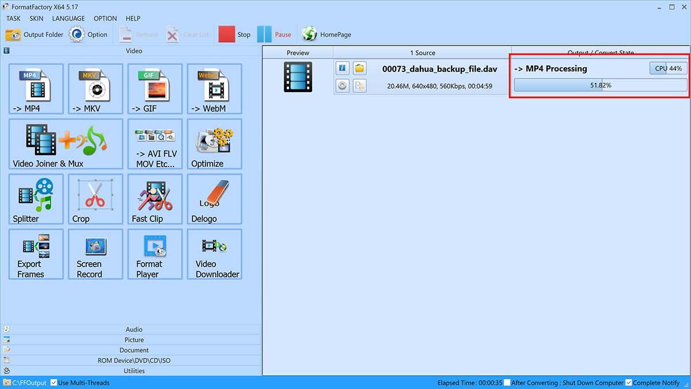The image size is (691, 389).
Task: Pause the running conversion
Action: point(274,35)
